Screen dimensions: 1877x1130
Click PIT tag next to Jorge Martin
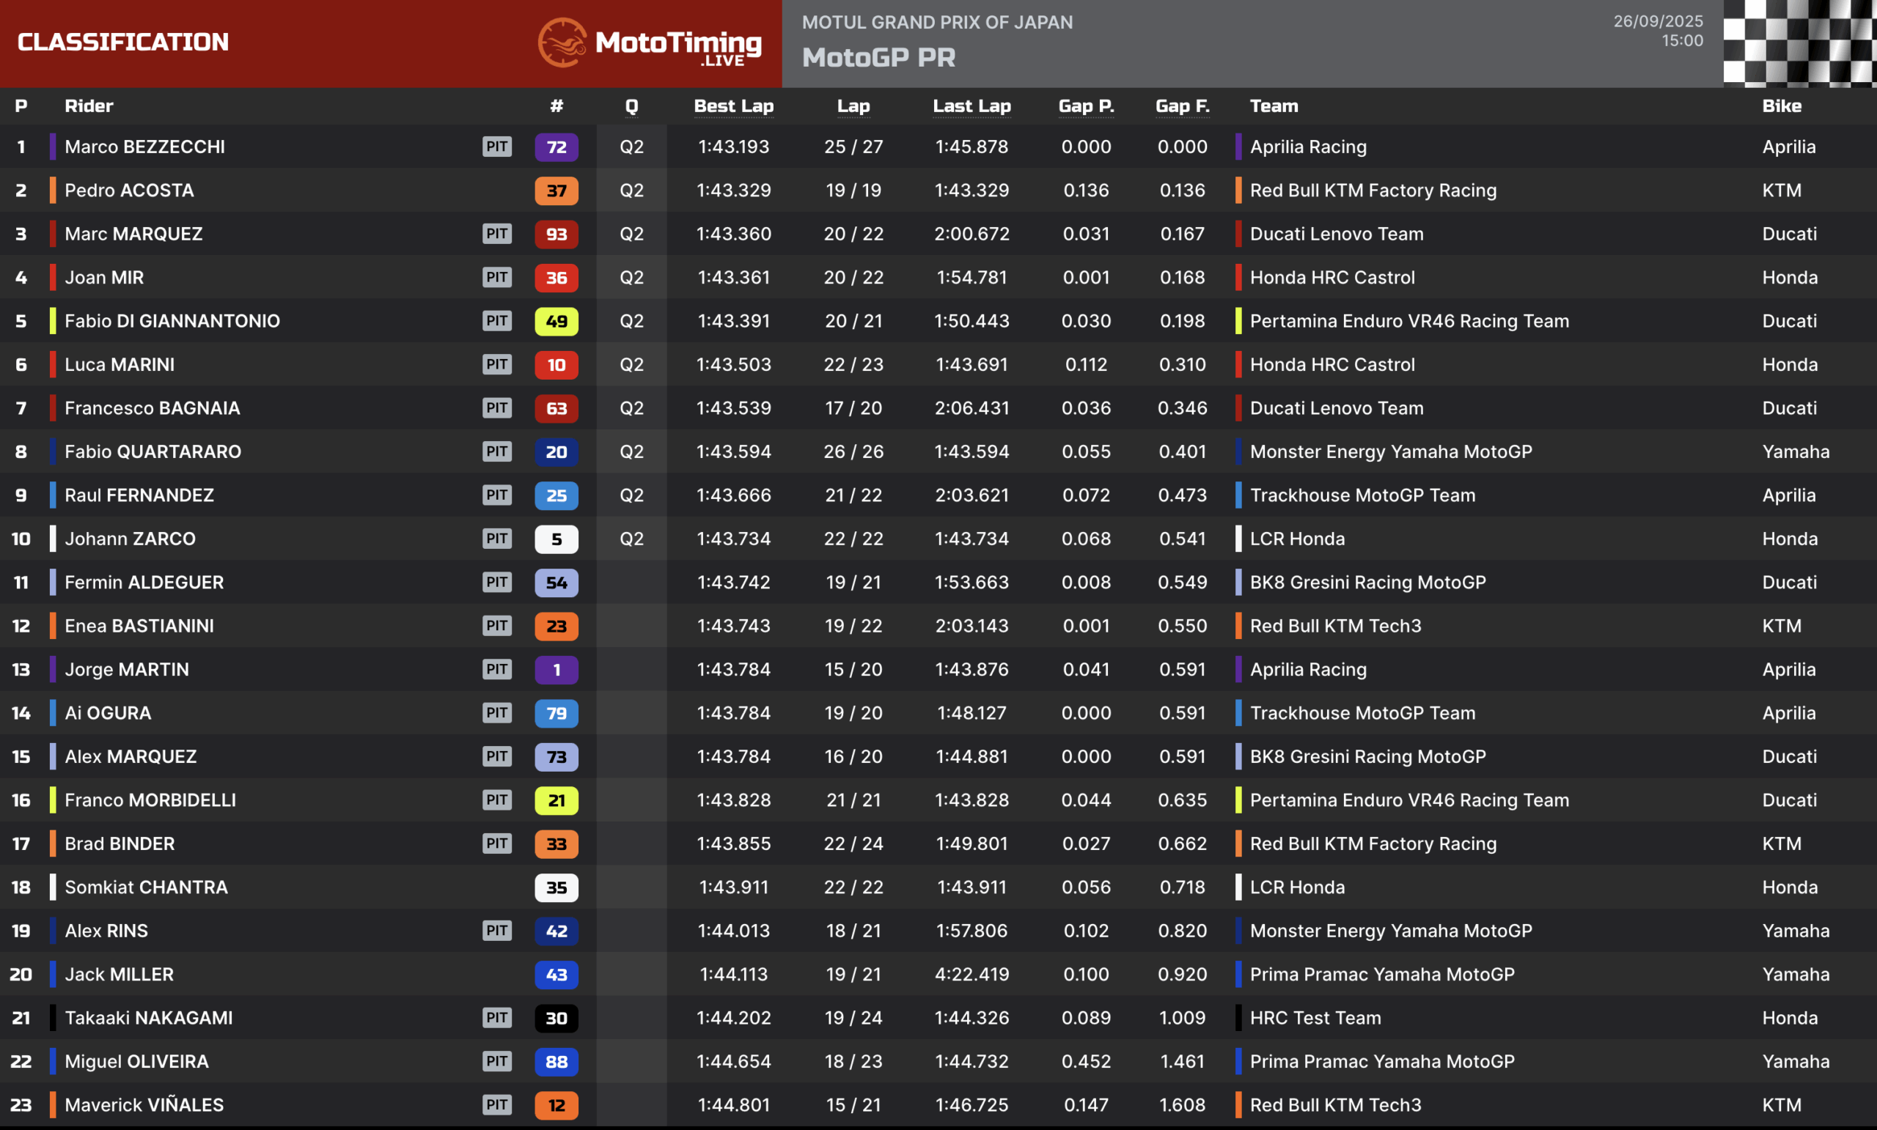point(496,669)
